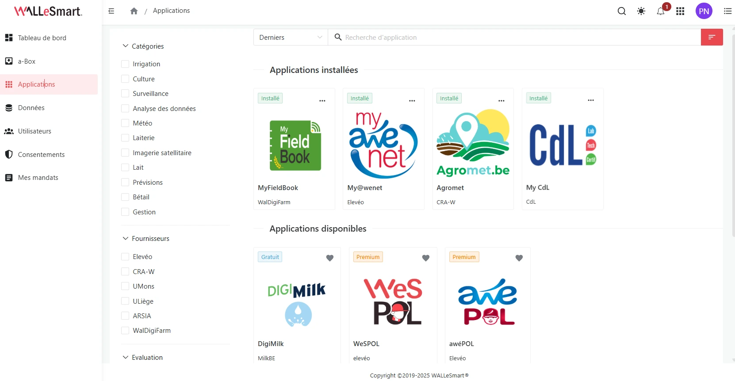This screenshot has height=381, width=735.
Task: Open the awéPOL app logo
Action: coord(488,301)
